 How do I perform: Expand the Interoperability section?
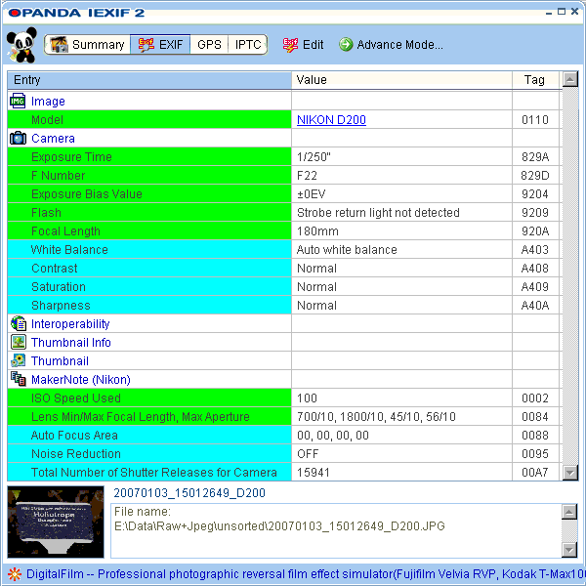pos(70,323)
